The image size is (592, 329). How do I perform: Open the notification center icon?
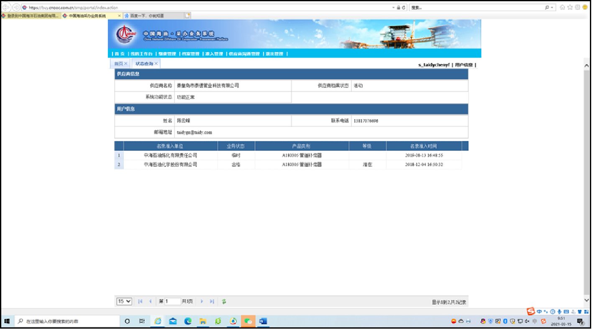581,321
